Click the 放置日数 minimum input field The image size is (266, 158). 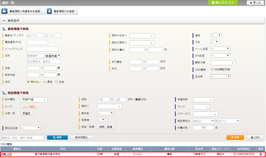tap(197, 128)
